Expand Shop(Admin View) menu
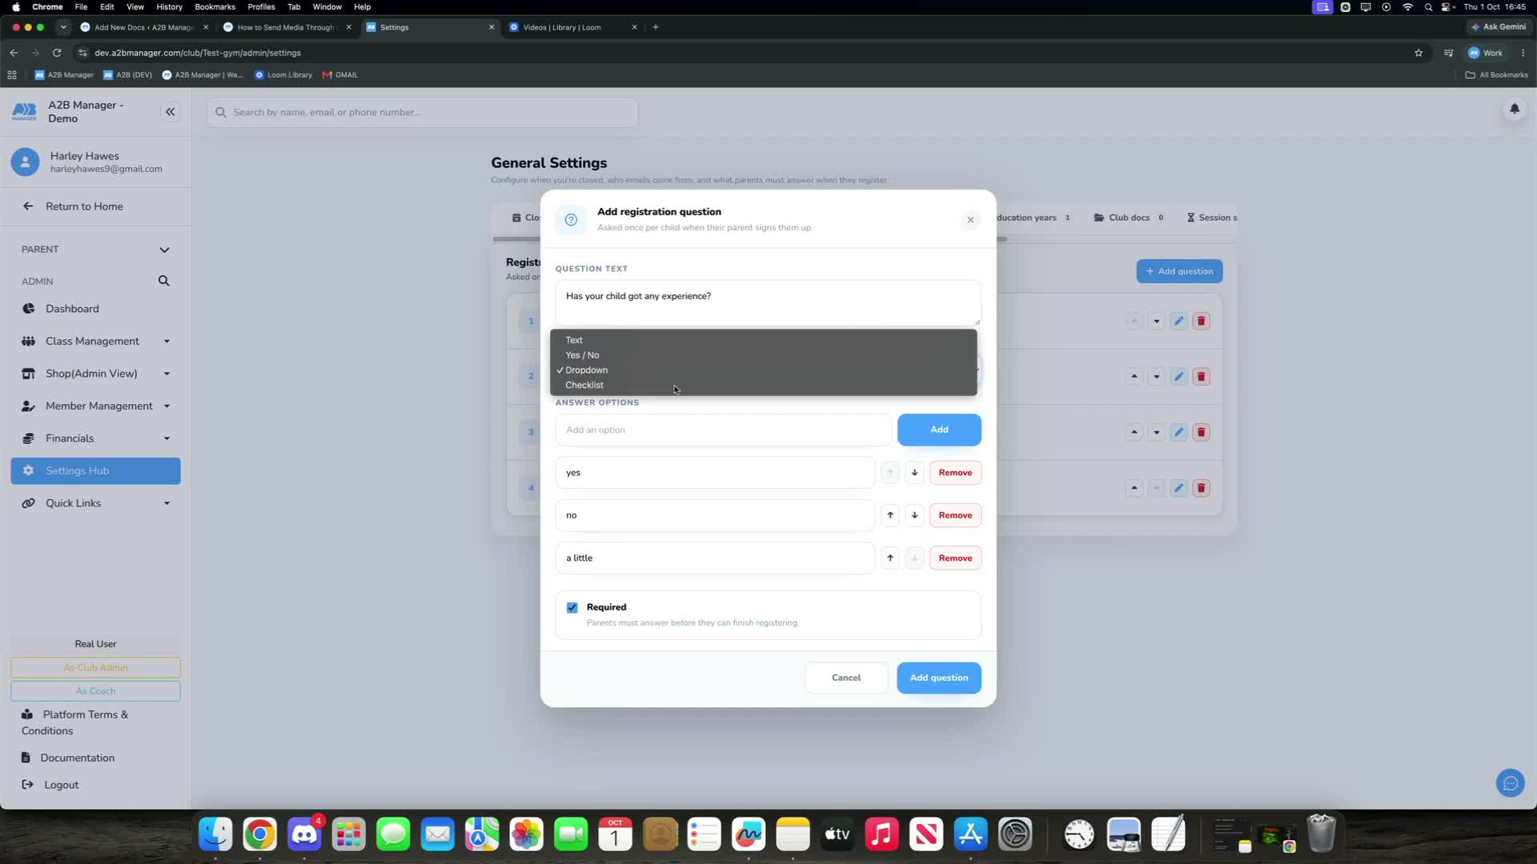Image resolution: width=1537 pixels, height=864 pixels. [95, 374]
